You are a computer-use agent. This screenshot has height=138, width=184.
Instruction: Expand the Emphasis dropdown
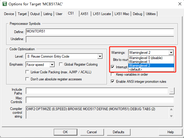[52, 64]
